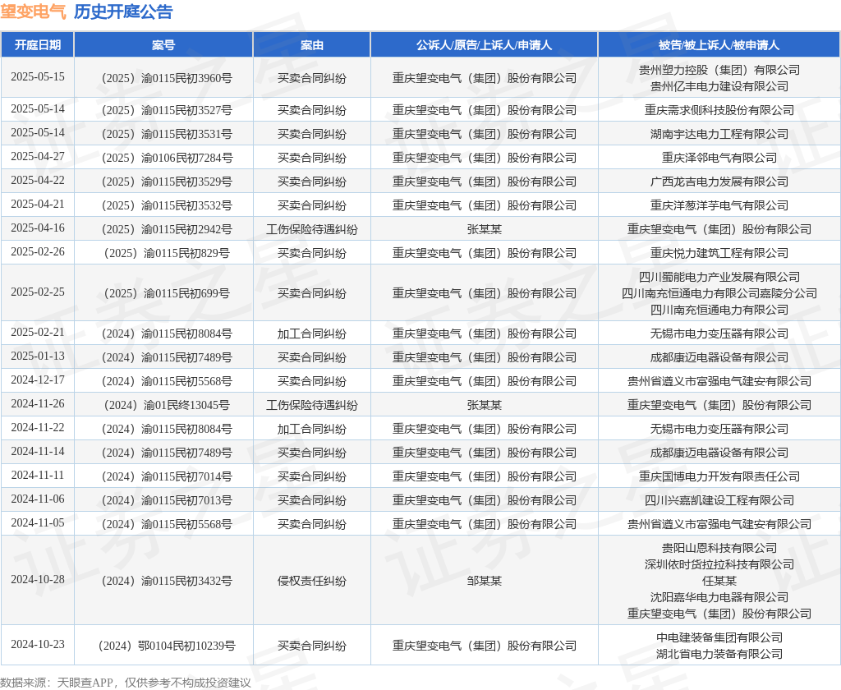Click case number （2024）渝0115民初7013号
Screen dimensions: 841x690
166,500
